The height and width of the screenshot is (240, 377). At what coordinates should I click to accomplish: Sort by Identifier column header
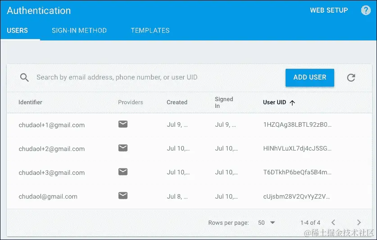(30, 102)
